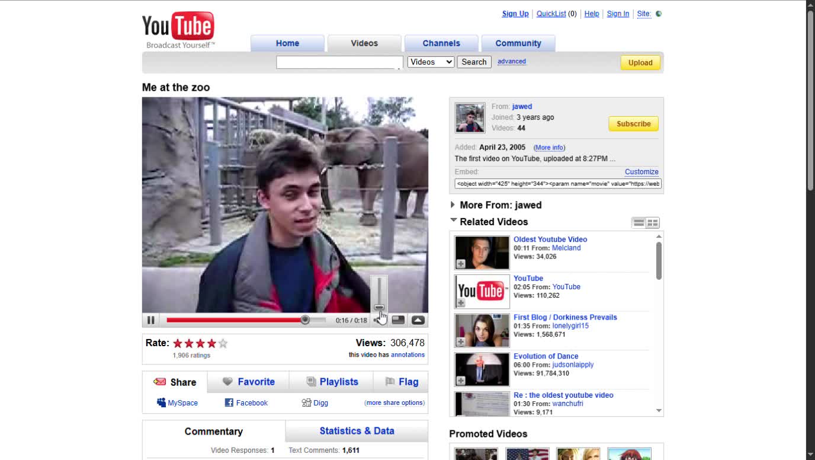Click the MySpace share icon
The width and height of the screenshot is (815, 460).
(x=161, y=402)
